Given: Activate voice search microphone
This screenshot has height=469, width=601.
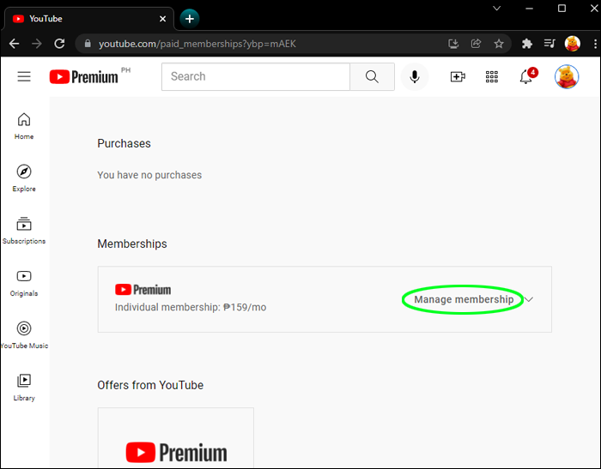Looking at the screenshot, I should tap(415, 76).
